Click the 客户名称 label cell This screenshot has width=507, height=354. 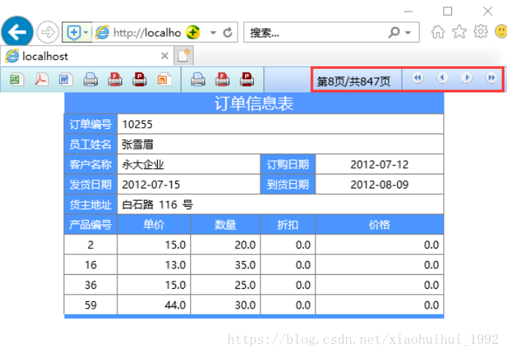point(90,164)
